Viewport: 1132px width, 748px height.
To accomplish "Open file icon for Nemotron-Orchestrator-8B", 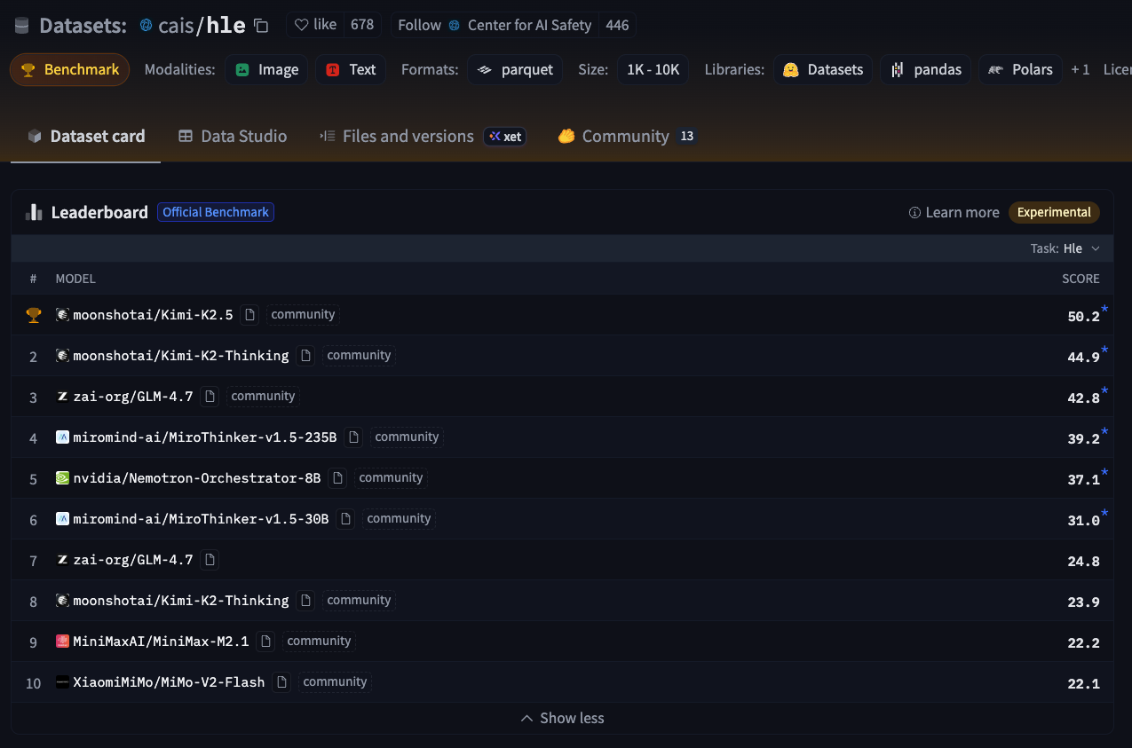I will coord(337,477).
